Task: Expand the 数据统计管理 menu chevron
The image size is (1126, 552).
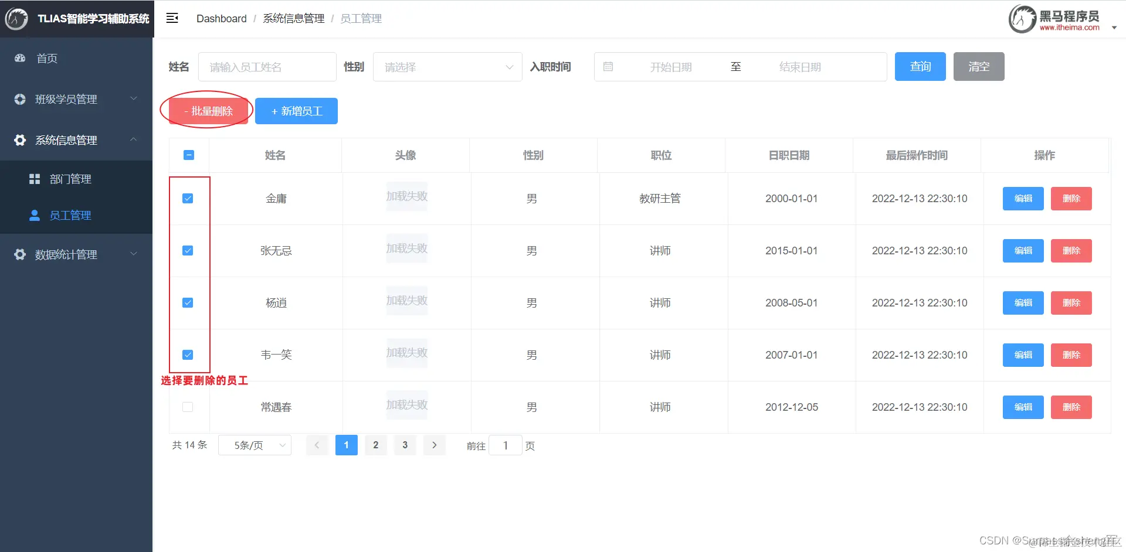Action: point(134,254)
